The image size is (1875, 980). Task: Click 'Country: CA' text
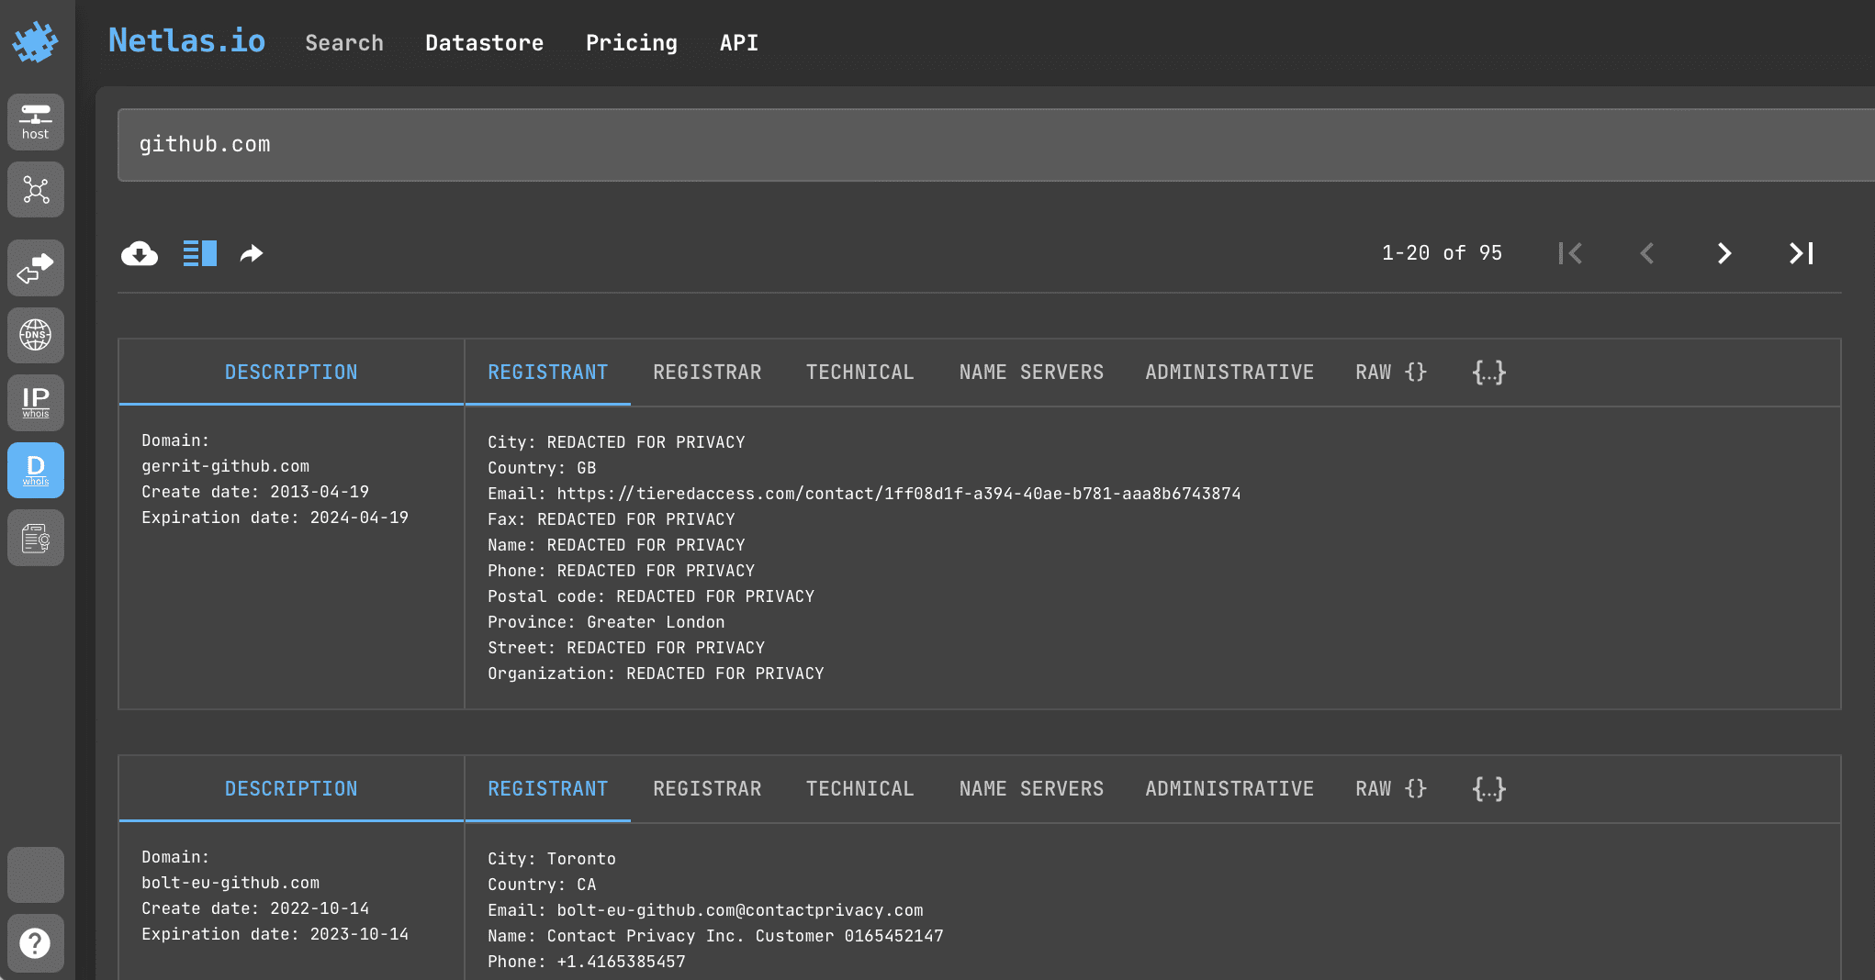[x=542, y=885]
